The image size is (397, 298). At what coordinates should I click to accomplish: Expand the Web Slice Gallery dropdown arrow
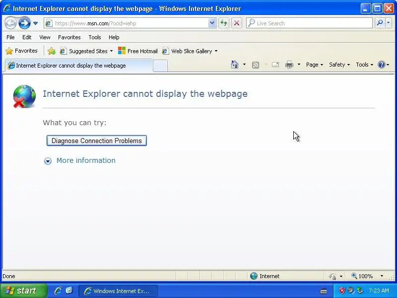(216, 51)
